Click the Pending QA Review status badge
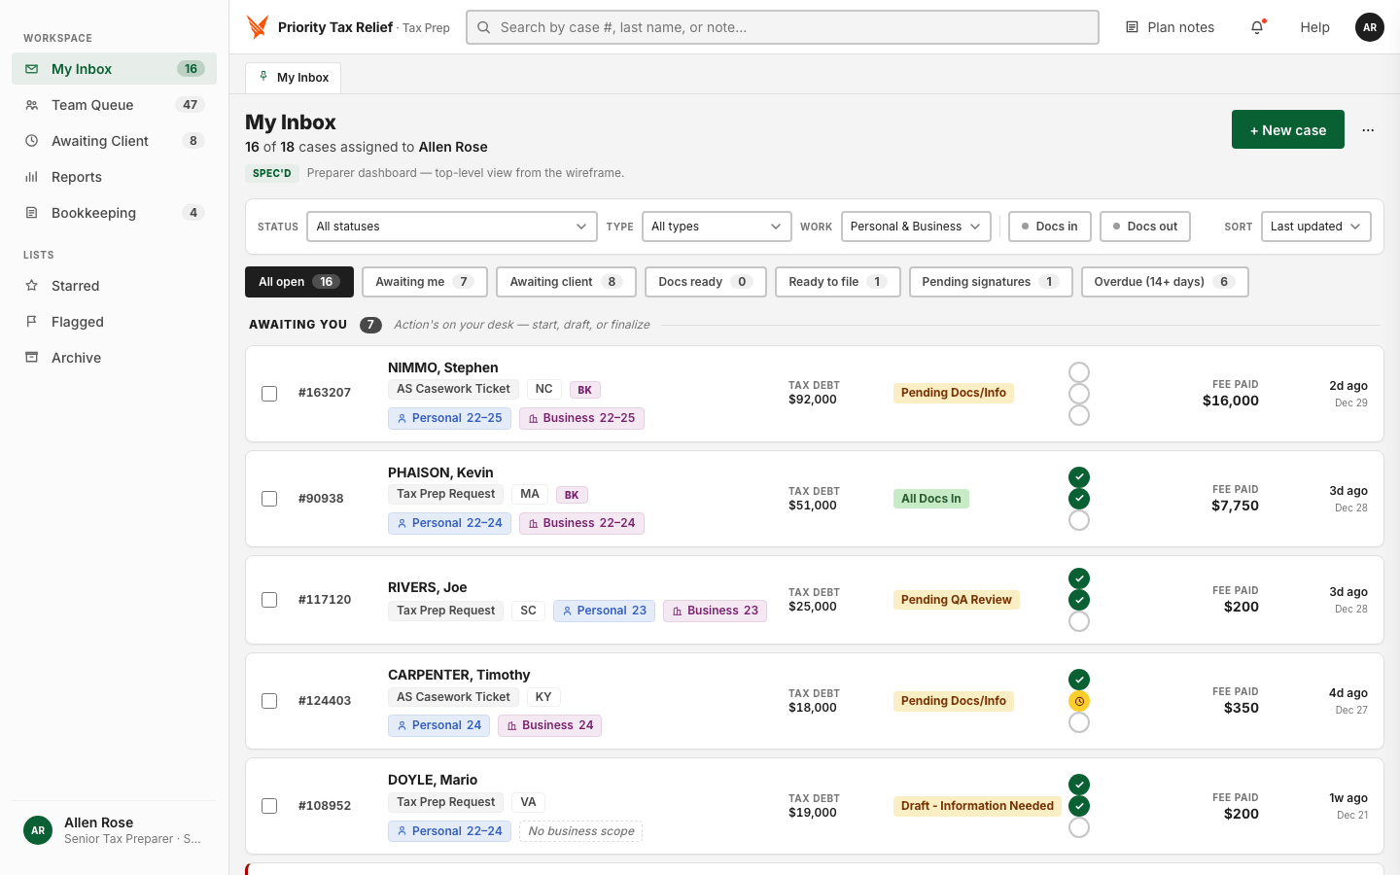The image size is (1400, 875). click(x=956, y=600)
